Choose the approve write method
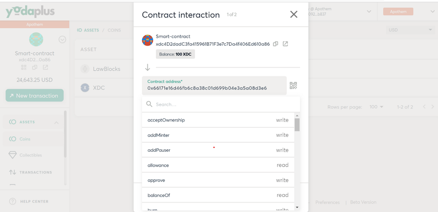 pos(218,180)
